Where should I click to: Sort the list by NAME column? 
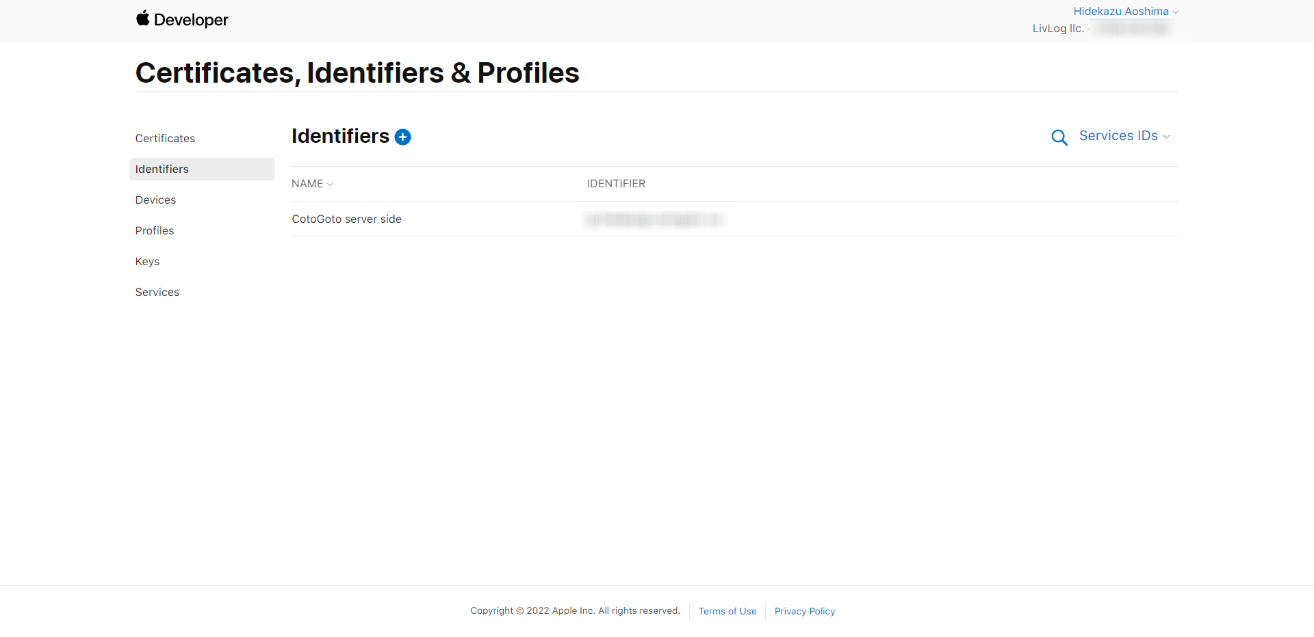pyautogui.click(x=312, y=184)
